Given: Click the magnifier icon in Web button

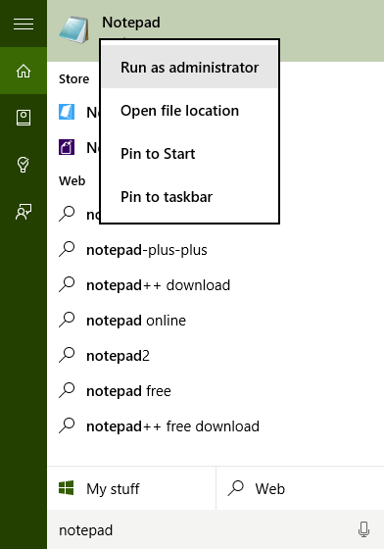Looking at the screenshot, I should (x=236, y=488).
